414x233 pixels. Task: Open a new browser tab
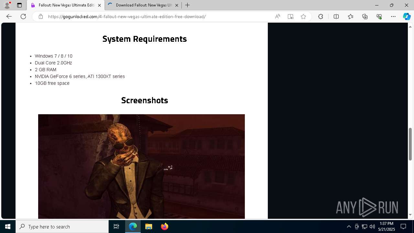pyautogui.click(x=188, y=5)
